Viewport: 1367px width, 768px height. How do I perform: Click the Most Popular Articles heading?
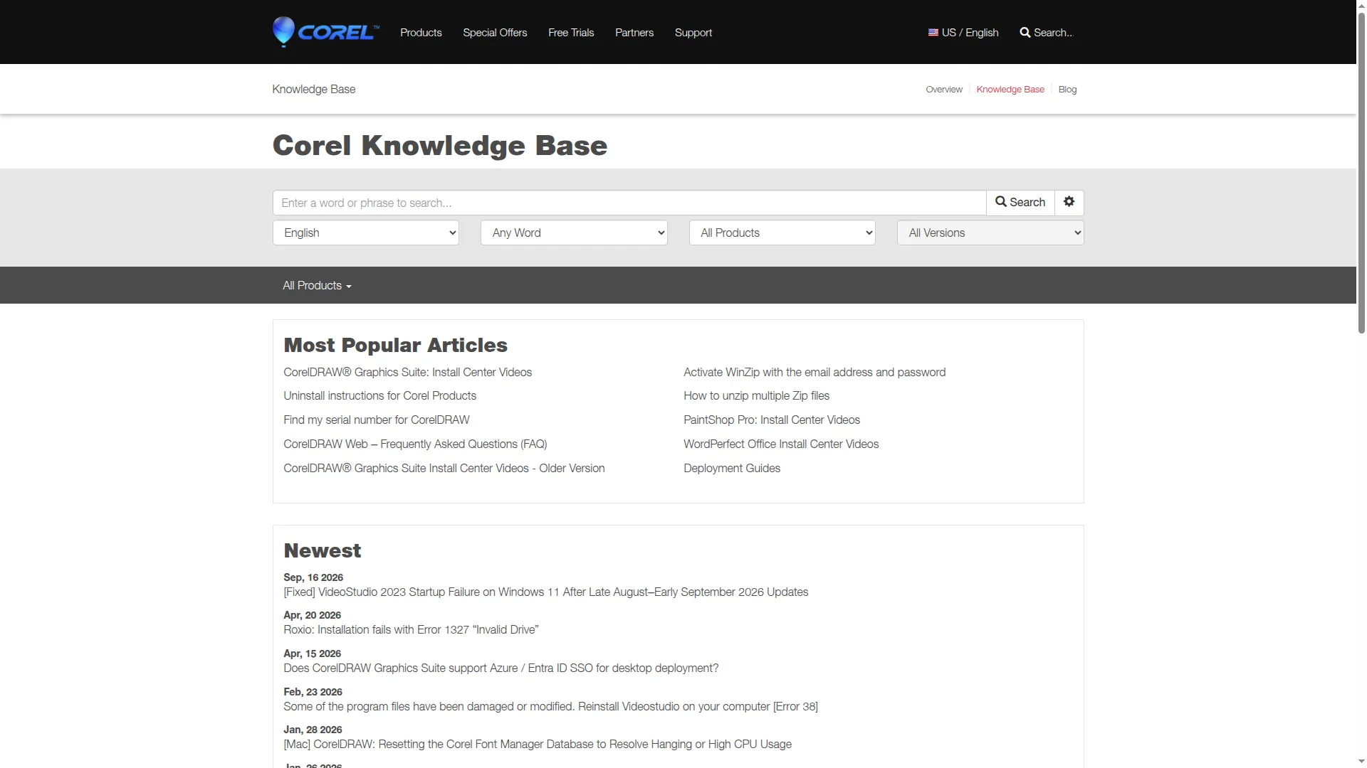coord(395,345)
